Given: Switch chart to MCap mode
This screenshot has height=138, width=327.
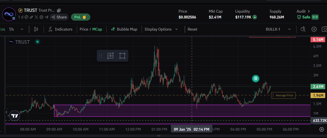Looking at the screenshot, I should pos(97,29).
